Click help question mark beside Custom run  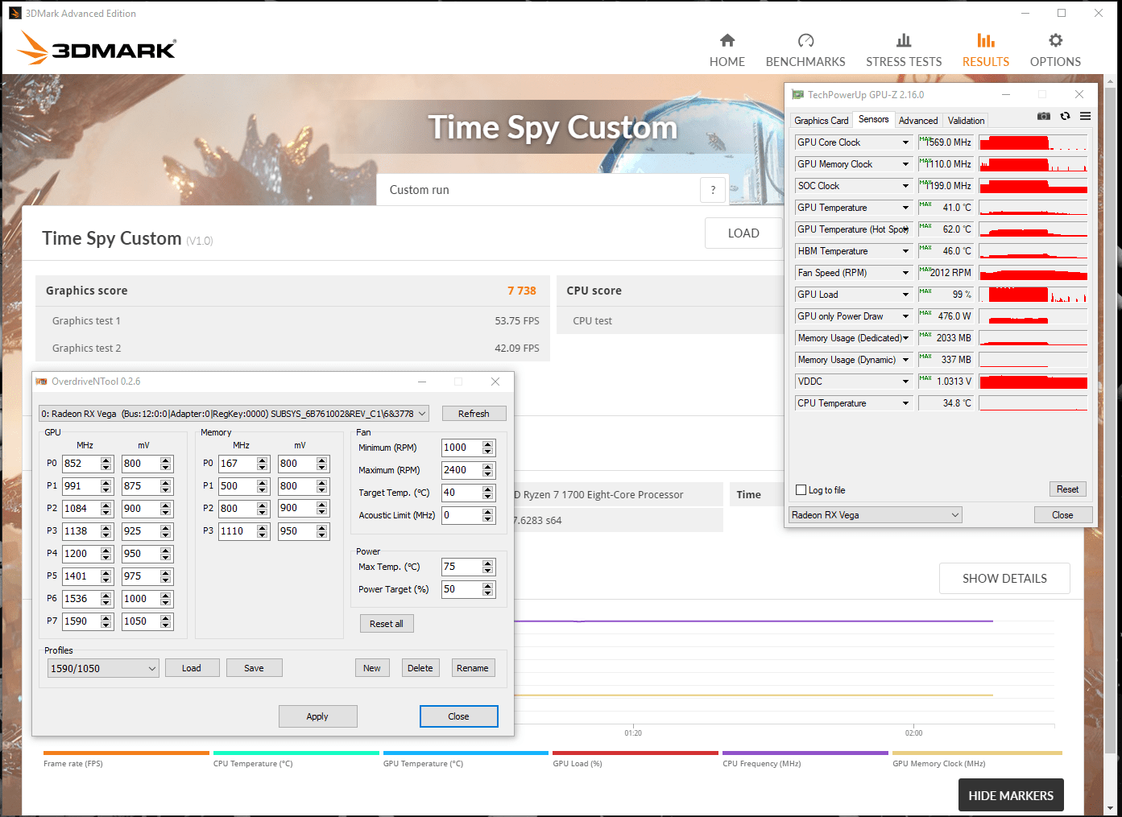pos(713,190)
